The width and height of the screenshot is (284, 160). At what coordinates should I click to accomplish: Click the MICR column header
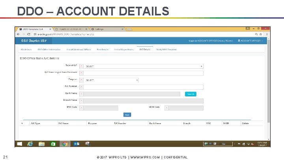pos(226,123)
